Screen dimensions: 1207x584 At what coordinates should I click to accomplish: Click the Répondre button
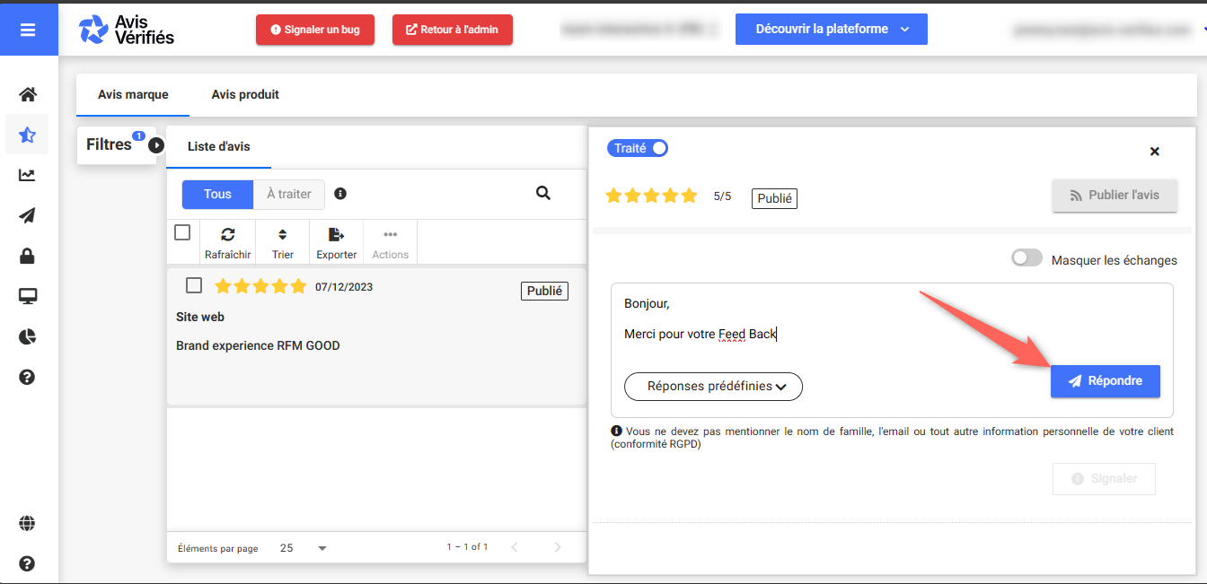[x=1105, y=381]
